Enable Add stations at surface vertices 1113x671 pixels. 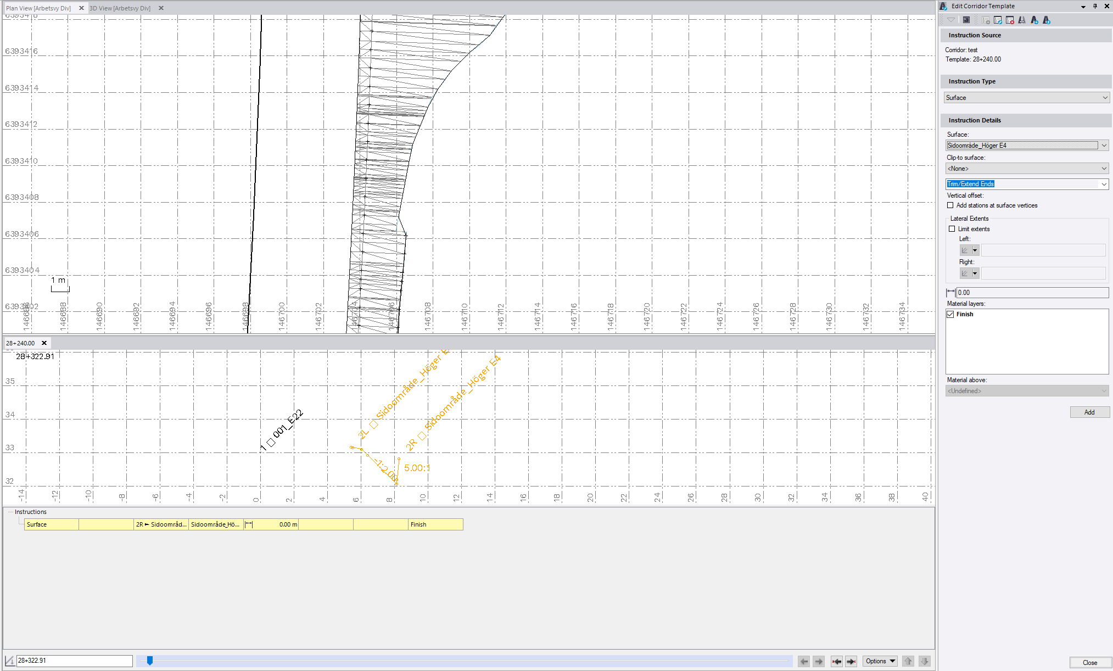click(950, 205)
